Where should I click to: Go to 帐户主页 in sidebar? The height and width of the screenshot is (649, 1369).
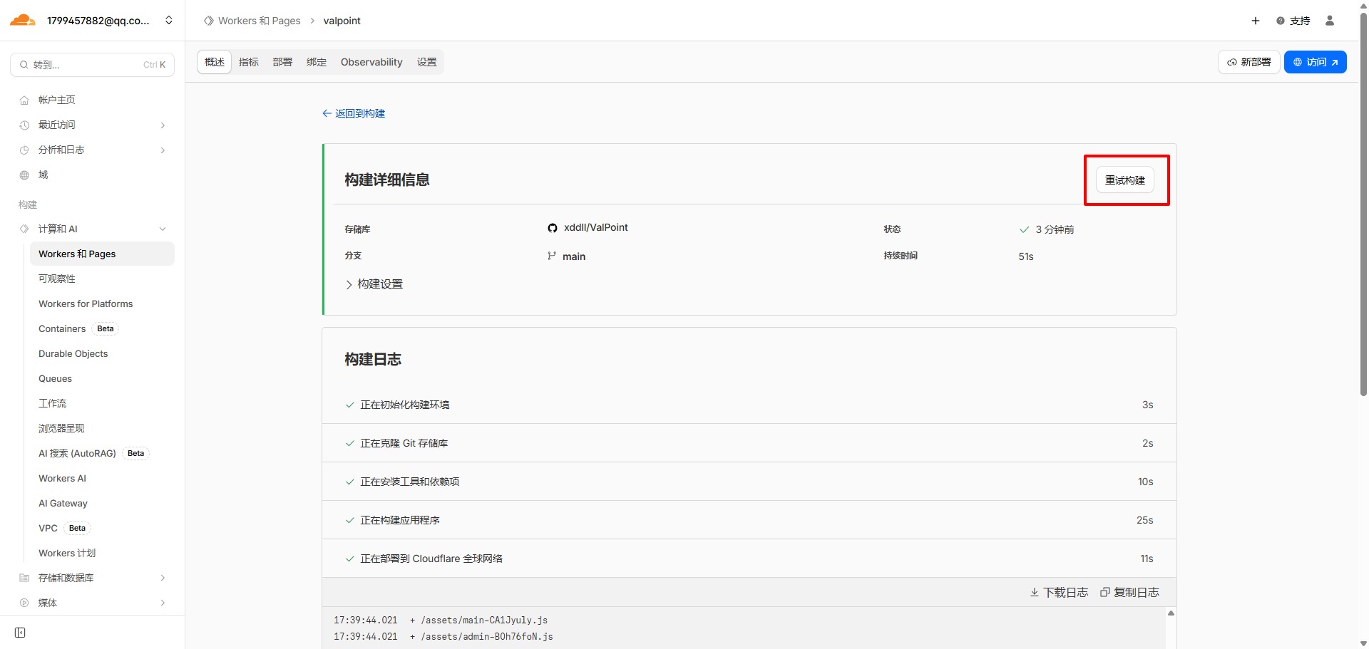pyautogui.click(x=57, y=100)
